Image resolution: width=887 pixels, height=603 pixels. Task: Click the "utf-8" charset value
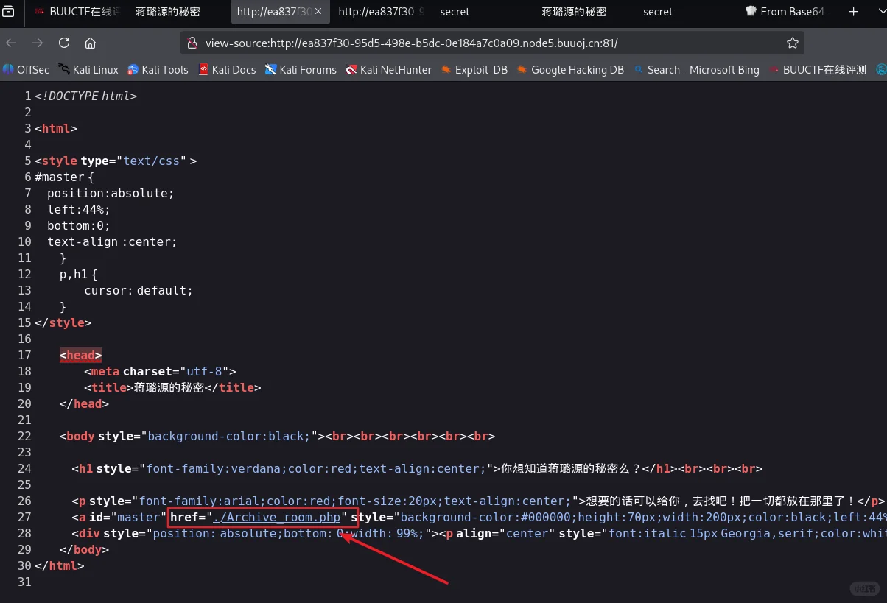(x=203, y=371)
